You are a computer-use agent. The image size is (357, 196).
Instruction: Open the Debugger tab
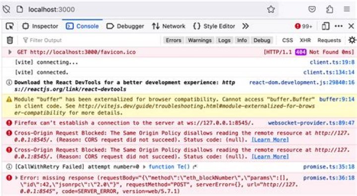(125, 26)
